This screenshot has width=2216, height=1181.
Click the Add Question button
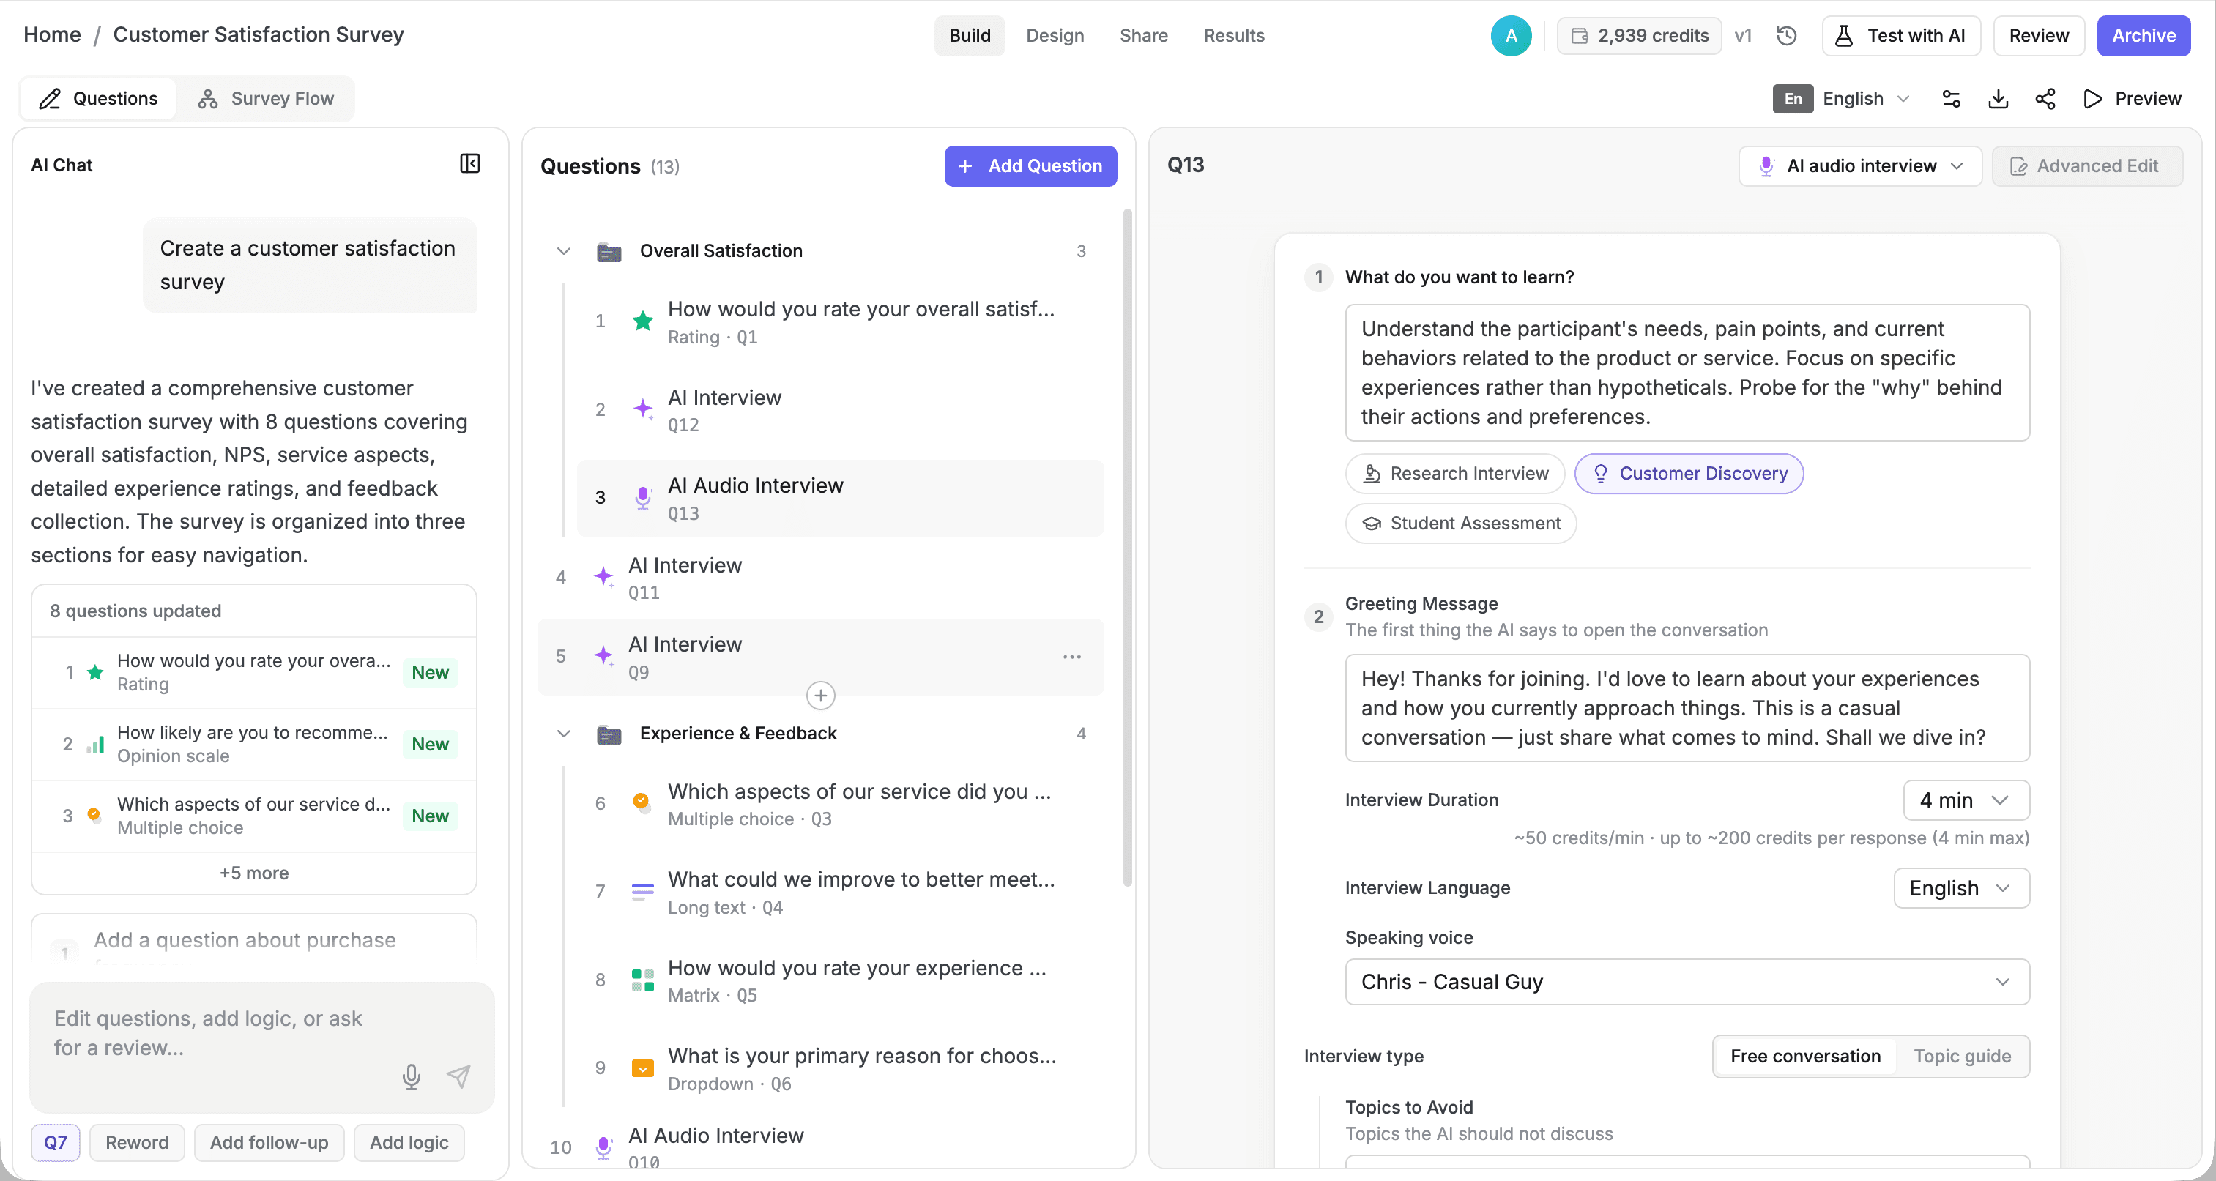[x=1030, y=166]
